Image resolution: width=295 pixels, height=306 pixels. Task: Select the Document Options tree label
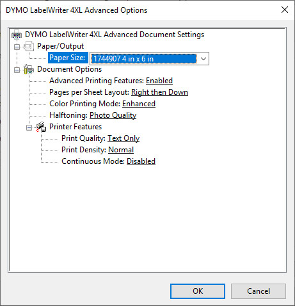[x=69, y=69]
